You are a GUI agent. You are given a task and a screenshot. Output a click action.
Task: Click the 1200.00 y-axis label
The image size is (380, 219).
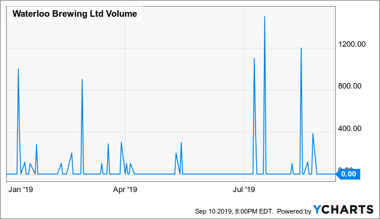tap(352, 44)
